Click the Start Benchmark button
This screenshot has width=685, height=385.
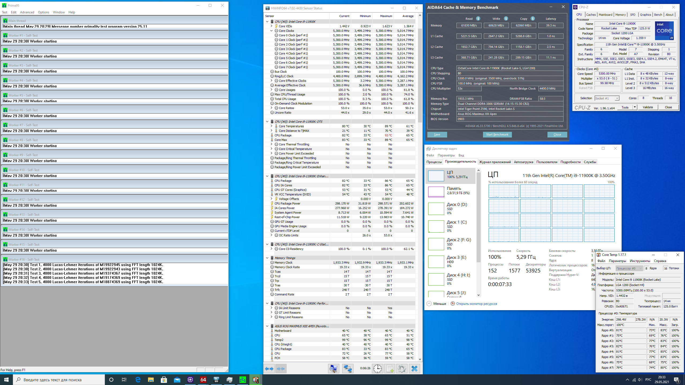pos(497,134)
